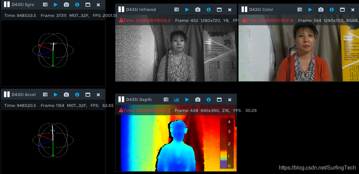Image resolution: width=359 pixels, height=174 pixels.
Task: Open the metadata overlay icon in the D435I Infrared header
Action: (177, 9)
